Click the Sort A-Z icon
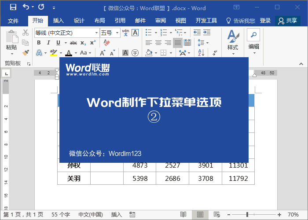308x220 pixels. coord(201,53)
